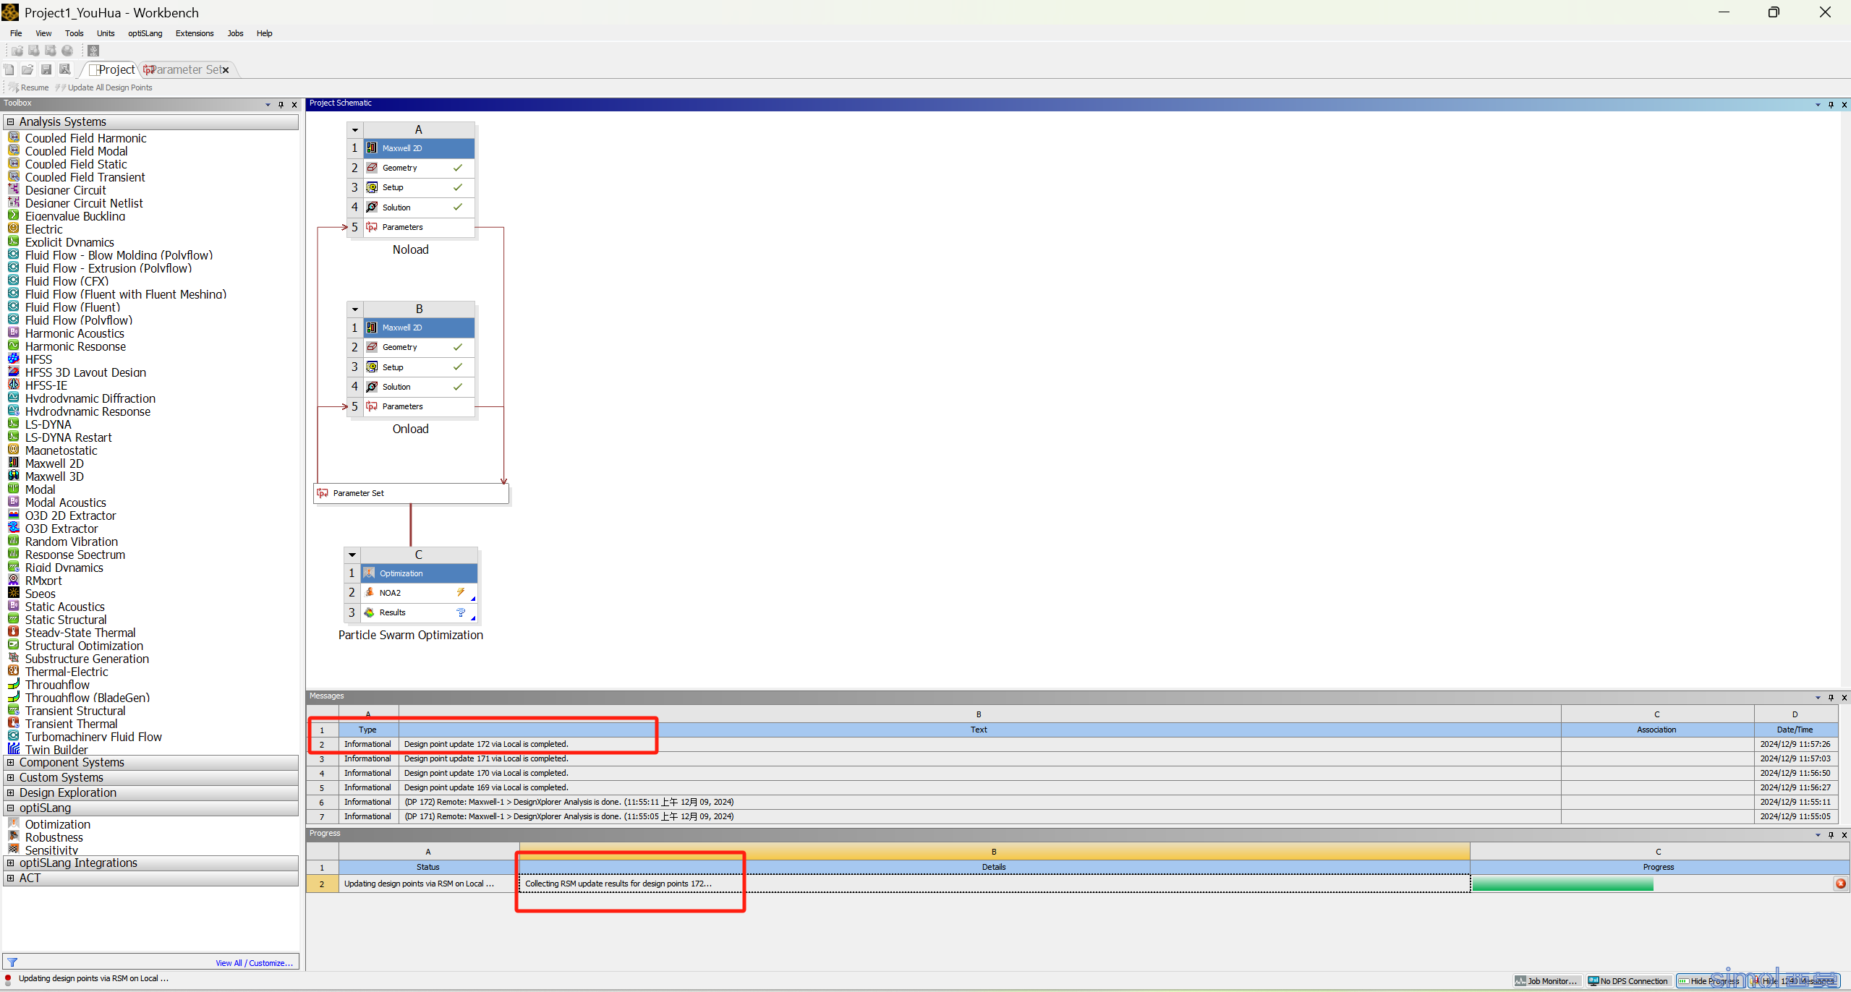Open the optiSLang menu
Viewport: 1851px width, 992px height.
point(145,33)
